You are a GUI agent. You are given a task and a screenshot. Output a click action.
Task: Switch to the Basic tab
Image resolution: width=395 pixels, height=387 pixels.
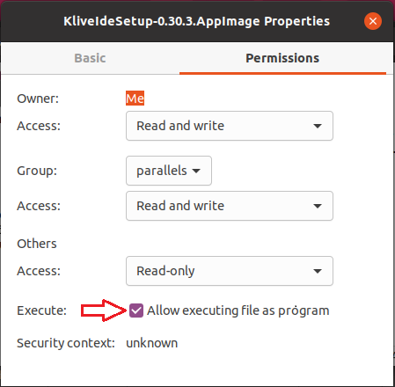point(90,58)
